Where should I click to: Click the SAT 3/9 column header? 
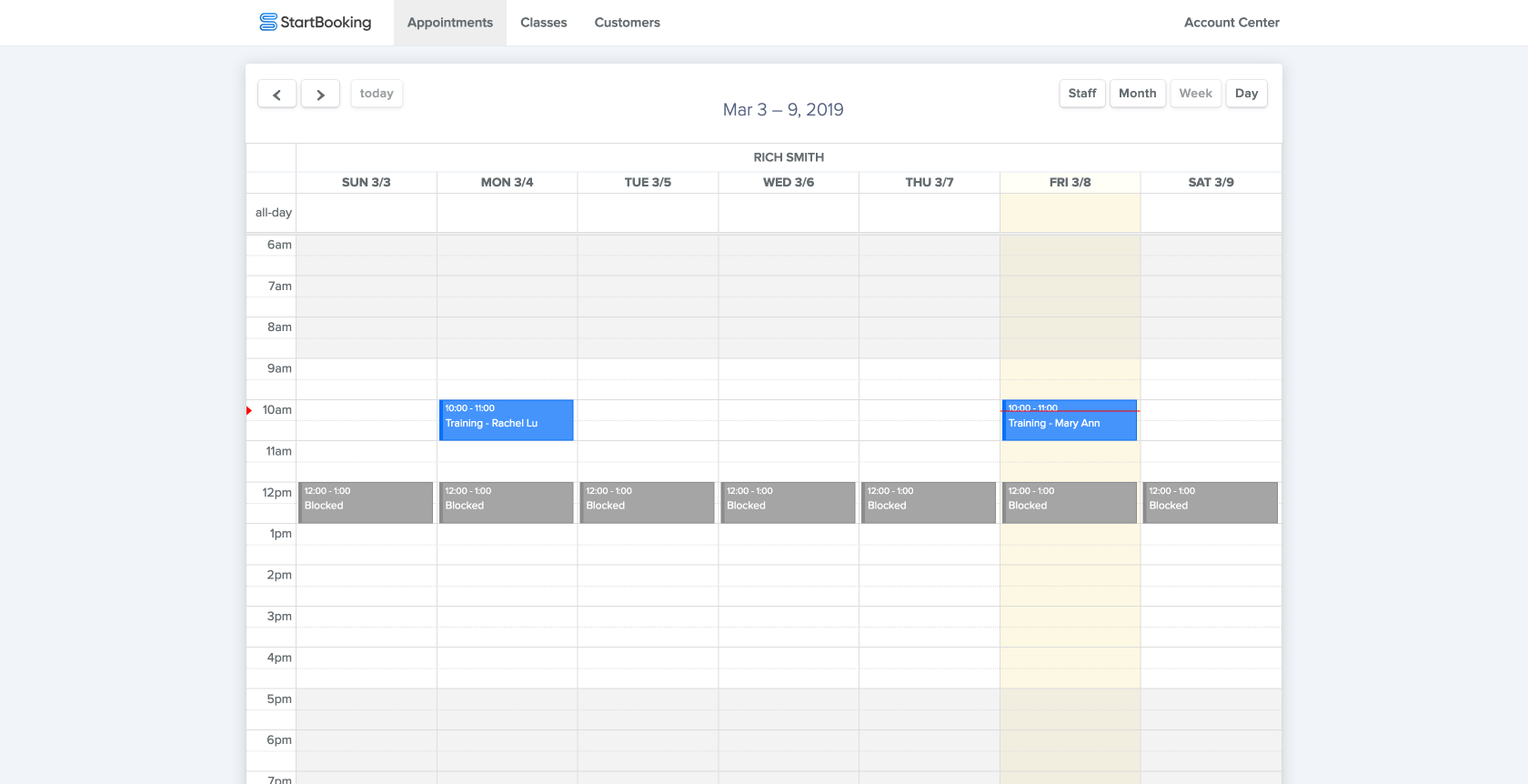point(1211,183)
